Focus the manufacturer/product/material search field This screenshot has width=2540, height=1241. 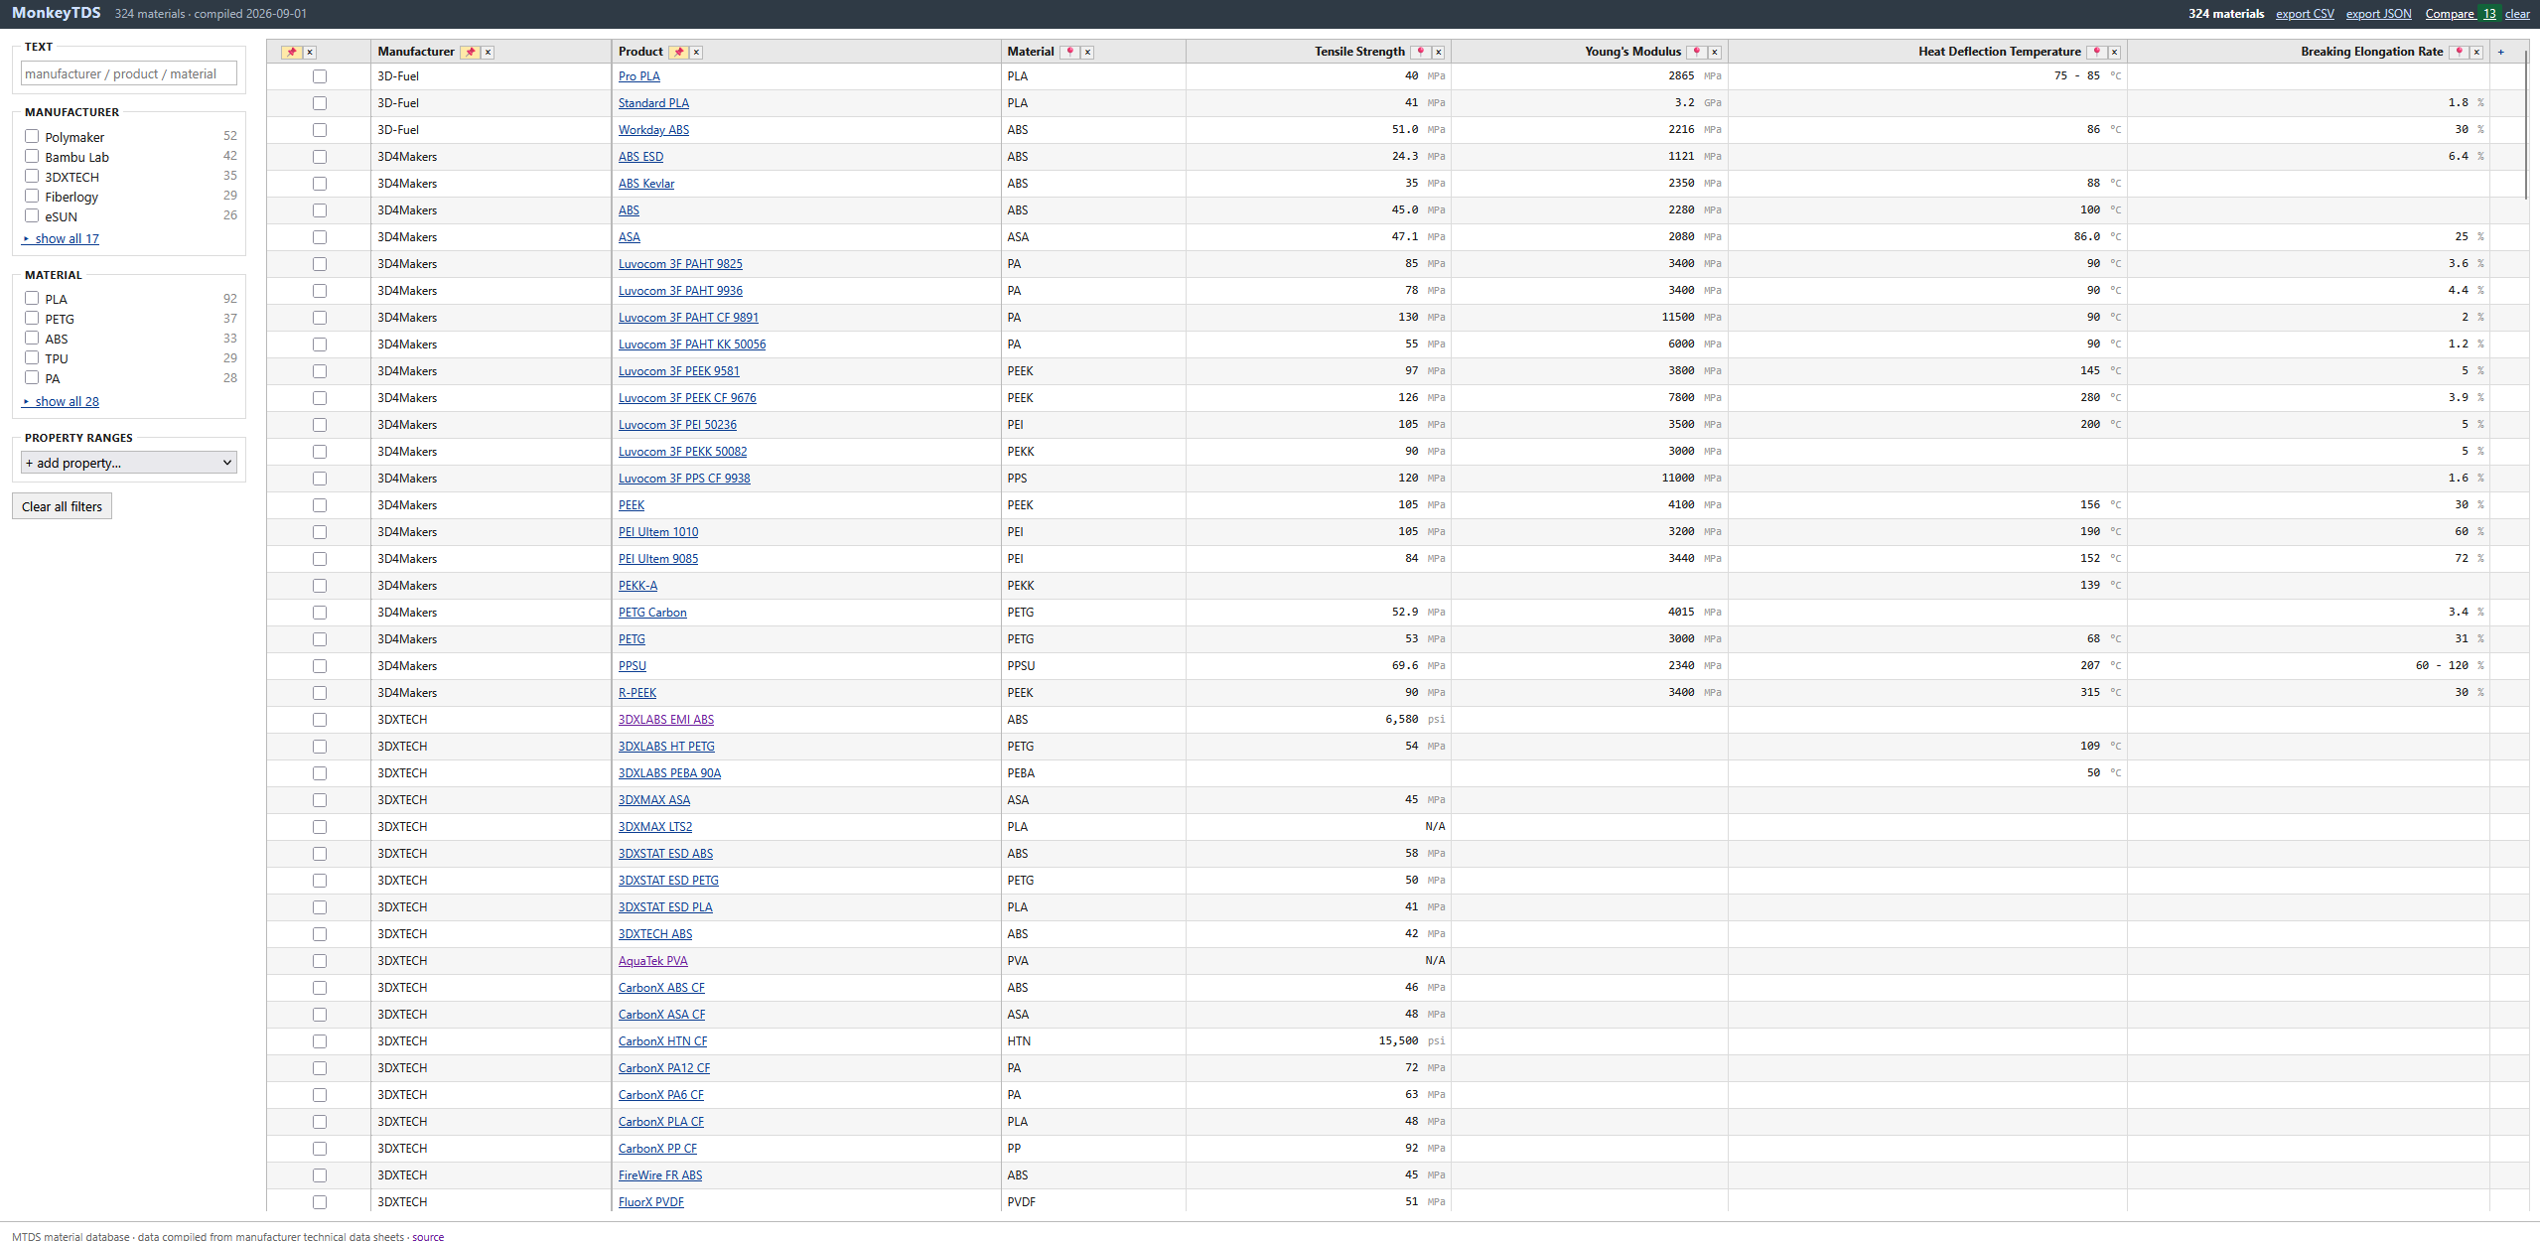(x=129, y=73)
